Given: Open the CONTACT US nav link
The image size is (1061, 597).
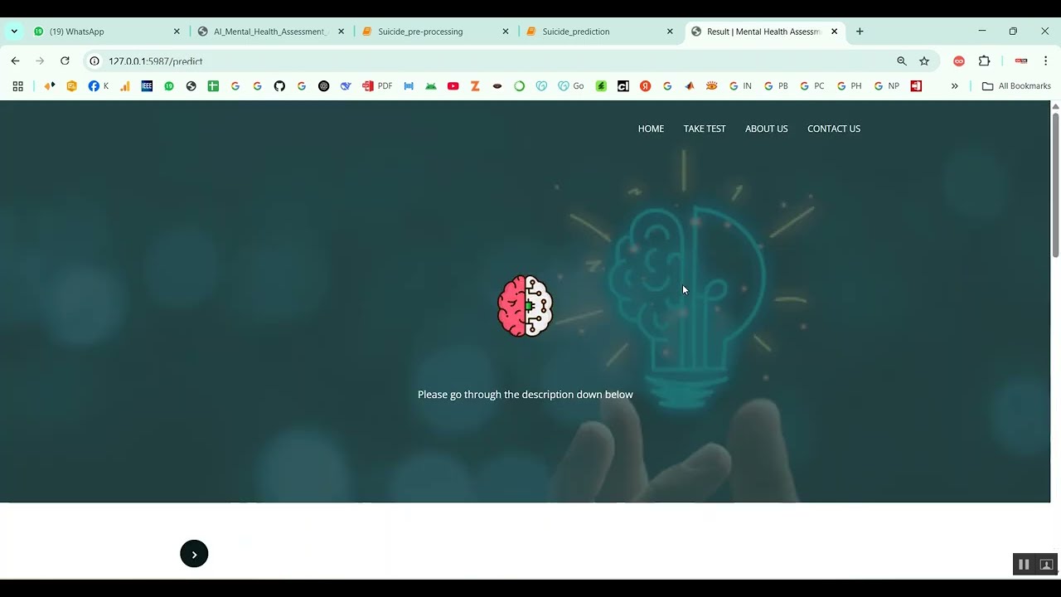Looking at the screenshot, I should [834, 129].
